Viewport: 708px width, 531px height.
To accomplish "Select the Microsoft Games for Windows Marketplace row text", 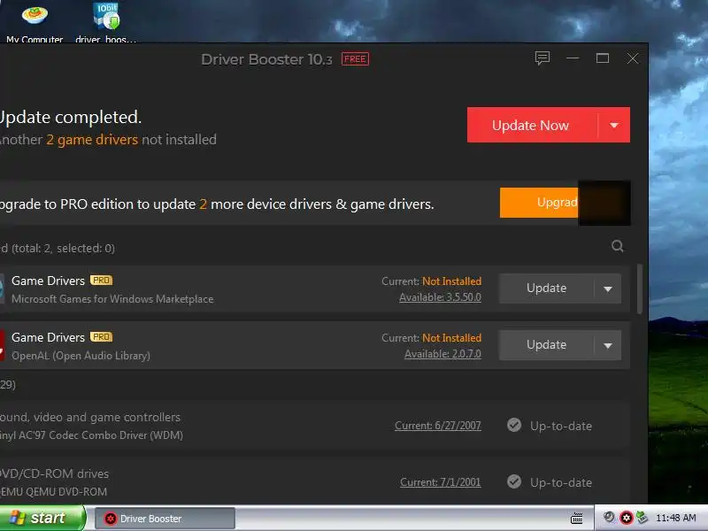I will click(112, 299).
